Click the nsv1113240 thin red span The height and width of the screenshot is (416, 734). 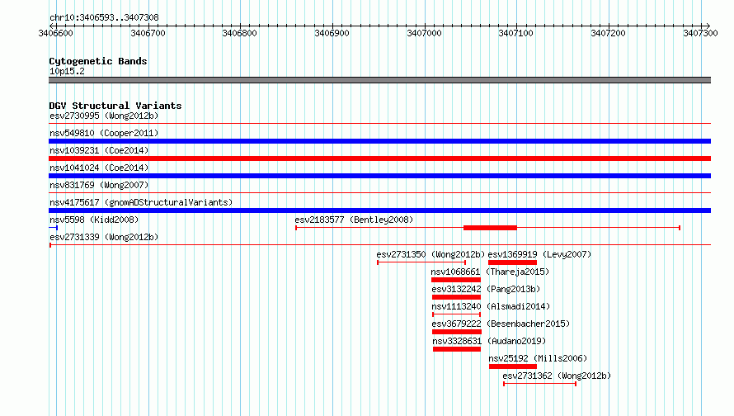[x=456, y=314]
